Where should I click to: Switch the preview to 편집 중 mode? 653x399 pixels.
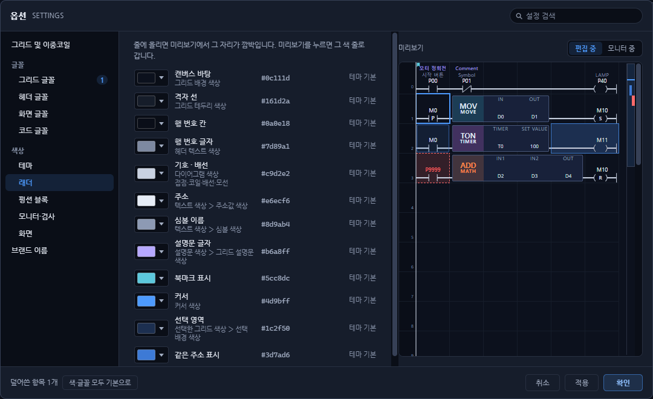[585, 48]
